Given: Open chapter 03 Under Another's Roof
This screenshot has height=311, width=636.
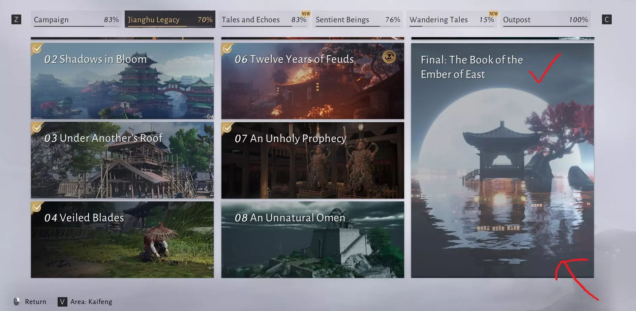Looking at the screenshot, I should tap(122, 160).
